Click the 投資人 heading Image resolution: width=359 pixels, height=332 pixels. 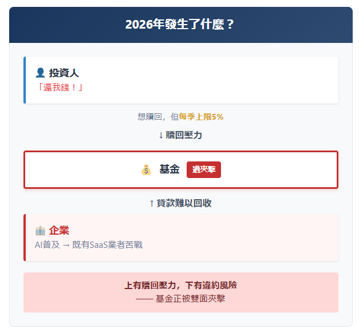pyautogui.click(x=64, y=73)
